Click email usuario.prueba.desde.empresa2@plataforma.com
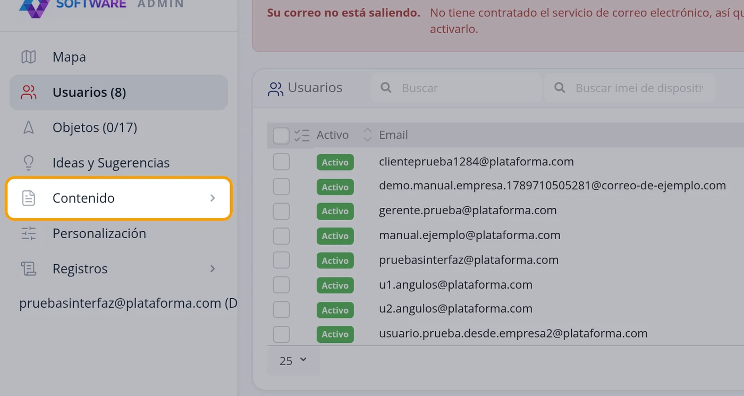 513,333
